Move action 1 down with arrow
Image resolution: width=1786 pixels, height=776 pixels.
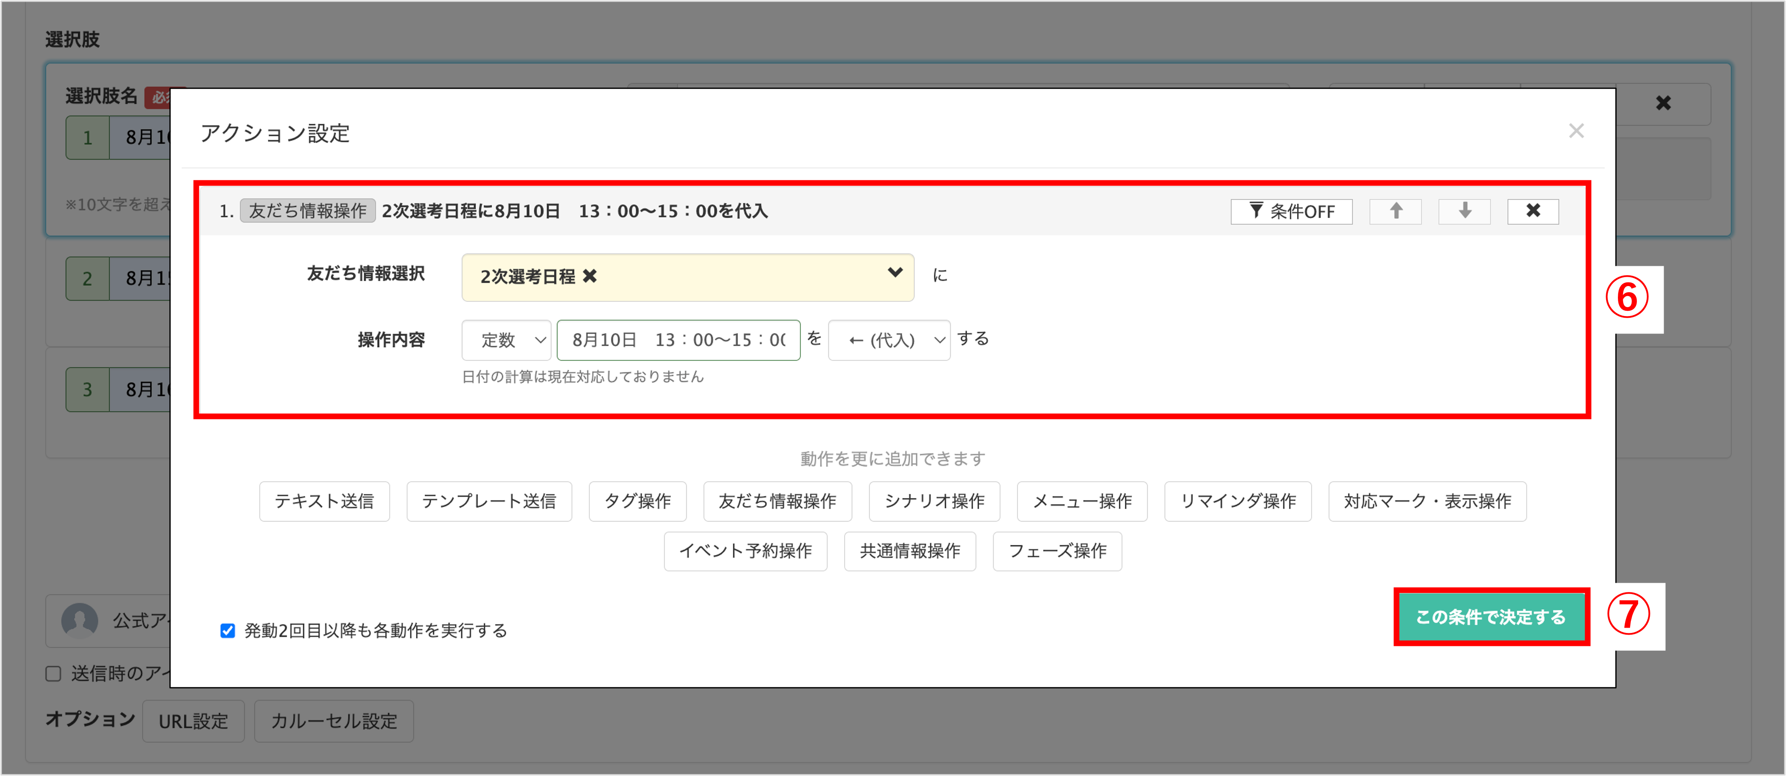(x=1464, y=212)
